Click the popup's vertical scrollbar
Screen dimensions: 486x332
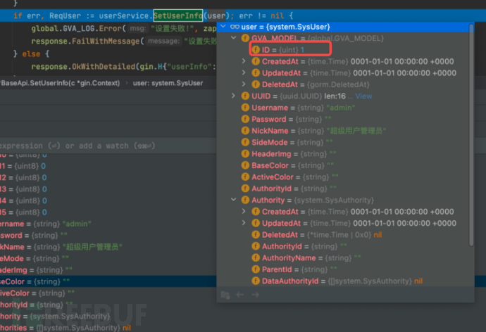483,141
